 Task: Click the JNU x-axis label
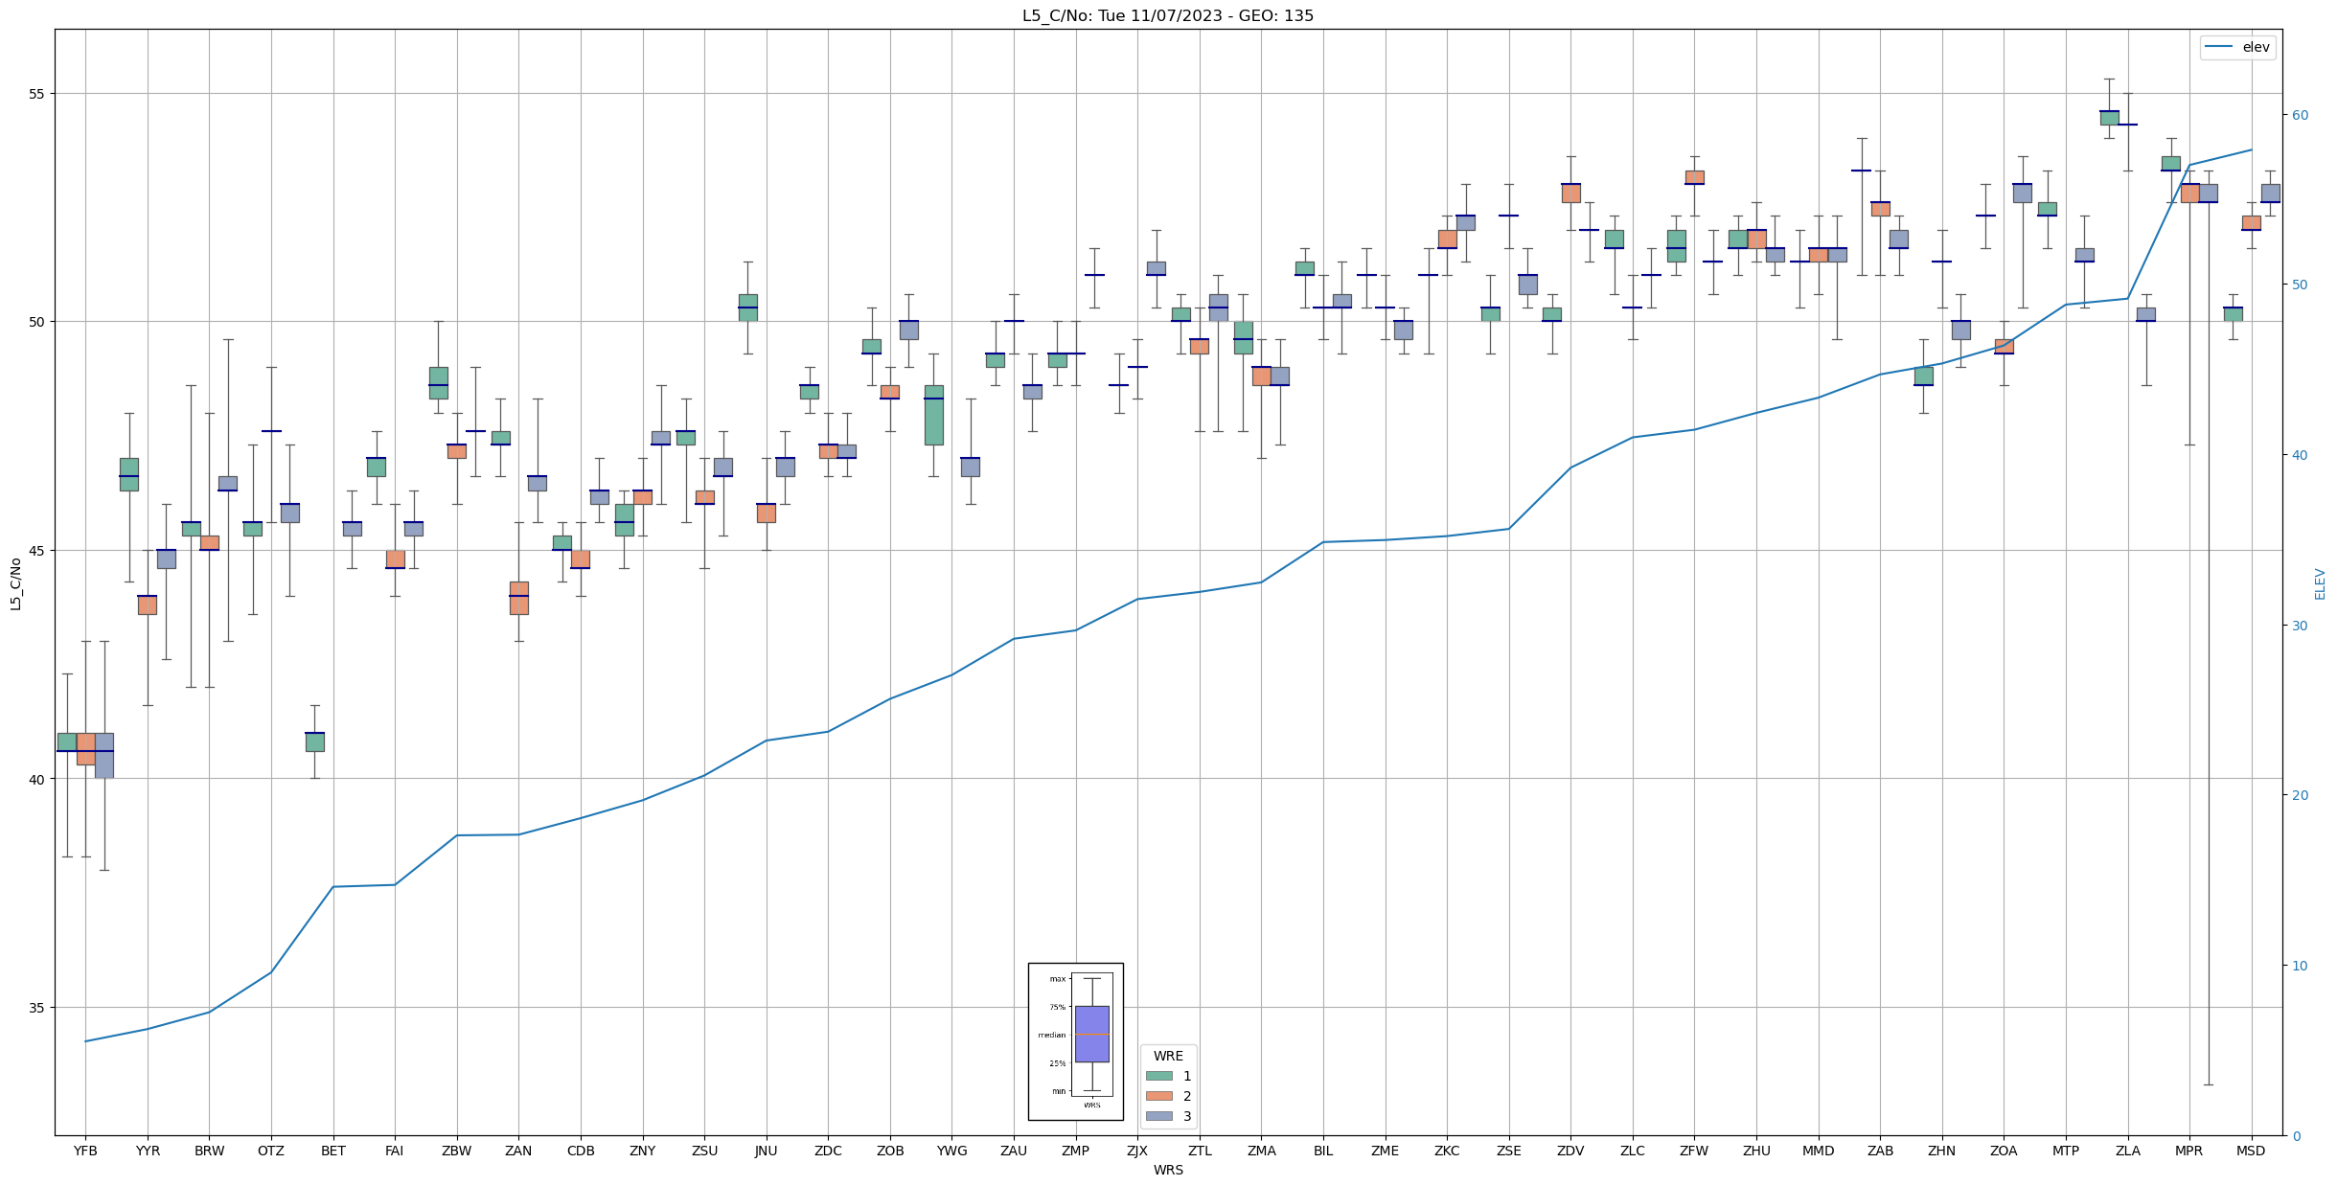pyautogui.click(x=767, y=1151)
